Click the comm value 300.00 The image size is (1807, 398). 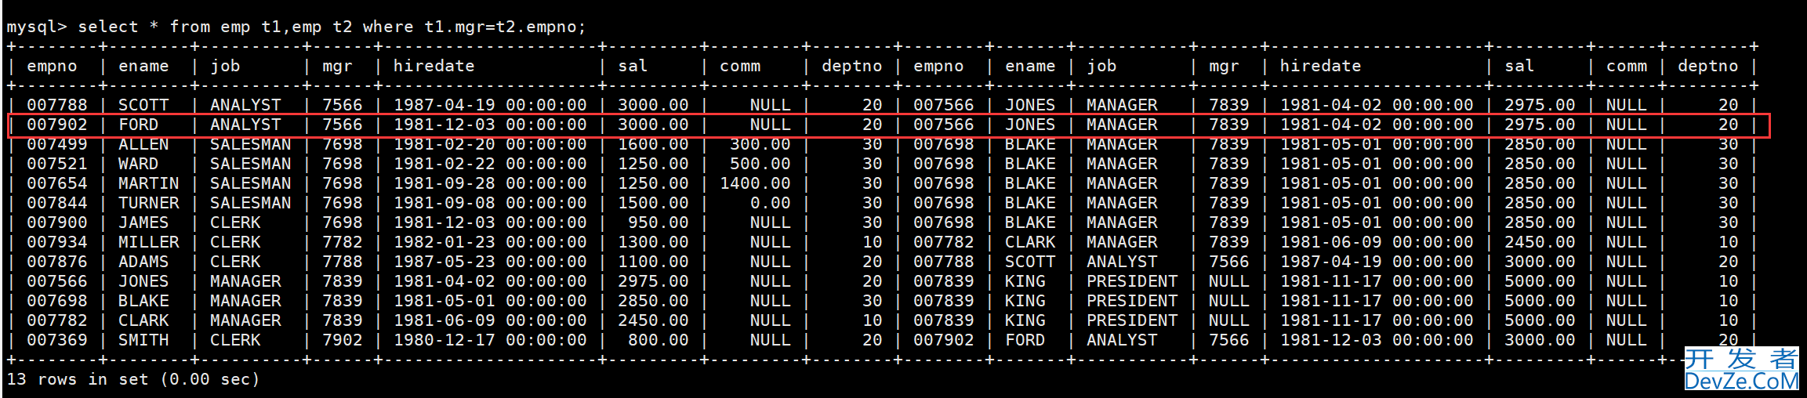click(x=760, y=144)
